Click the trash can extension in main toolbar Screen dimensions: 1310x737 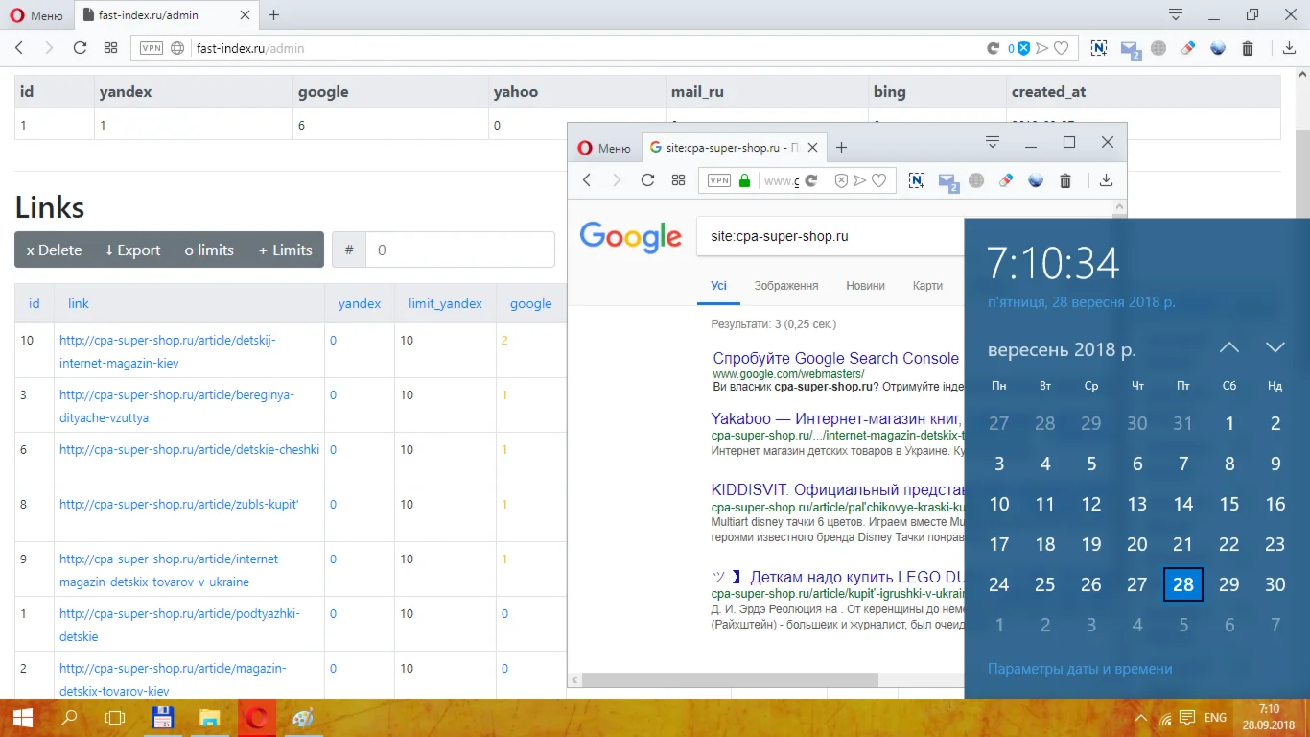point(1248,48)
